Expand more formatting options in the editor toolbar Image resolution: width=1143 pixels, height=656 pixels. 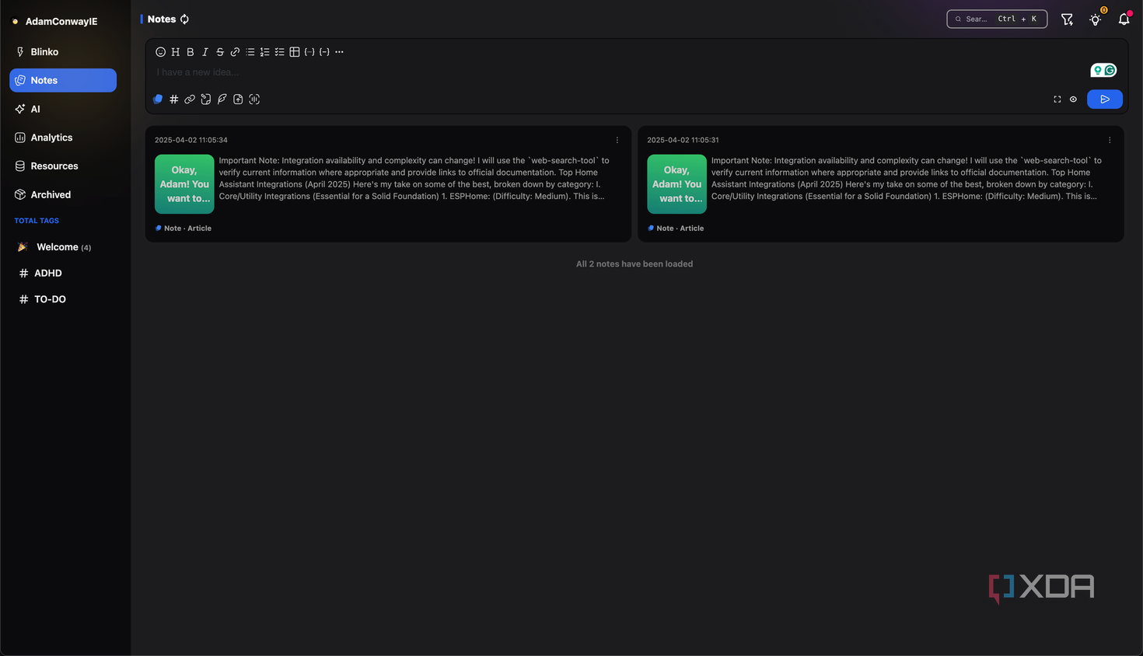(339, 52)
